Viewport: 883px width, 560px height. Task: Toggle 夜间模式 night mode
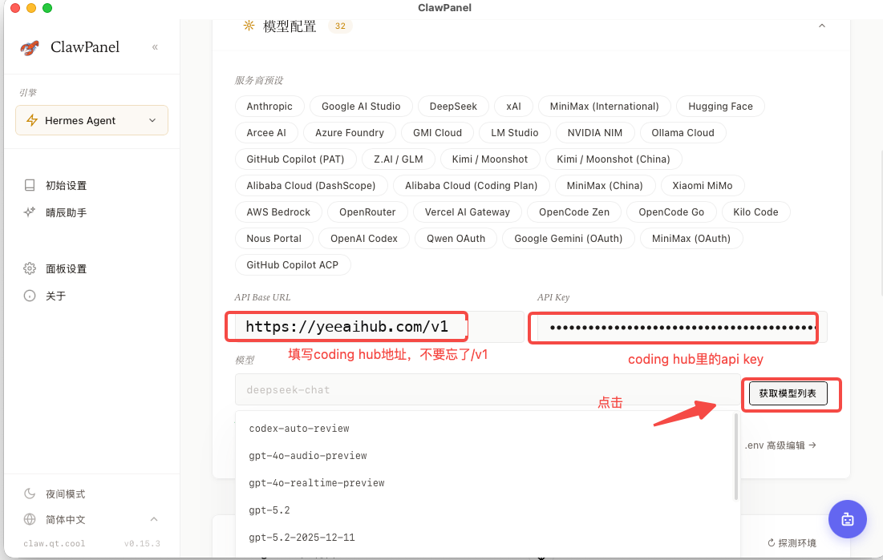[65, 494]
